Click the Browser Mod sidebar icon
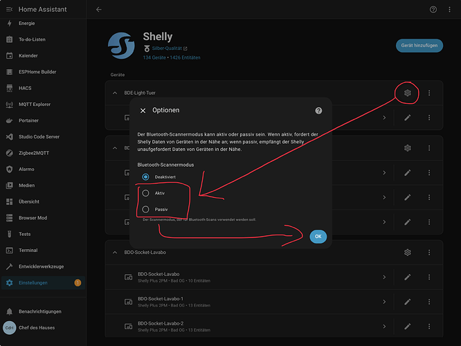This screenshot has height=346, width=461. (10, 218)
